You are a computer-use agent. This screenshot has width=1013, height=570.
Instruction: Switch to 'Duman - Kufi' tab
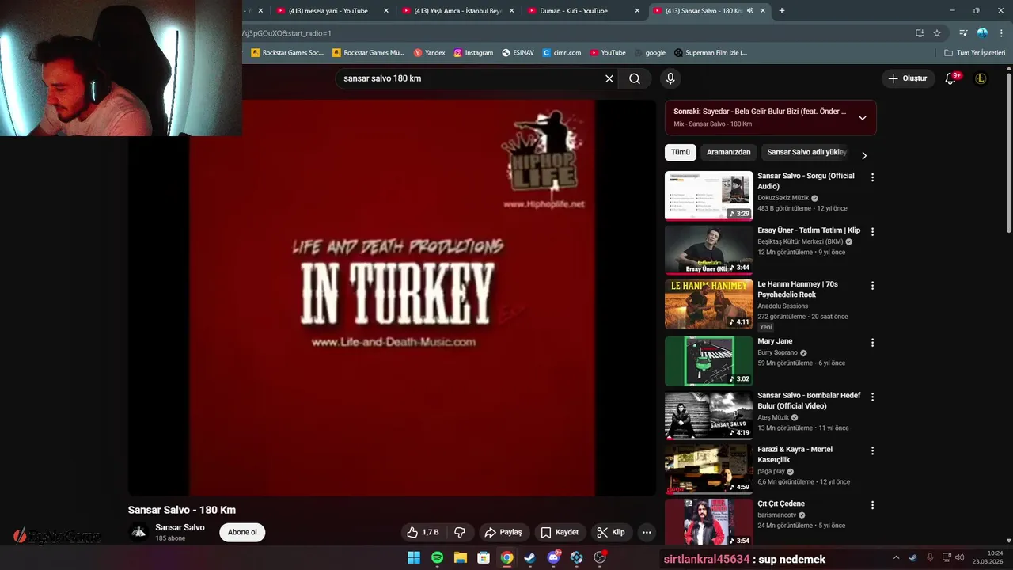point(583,11)
